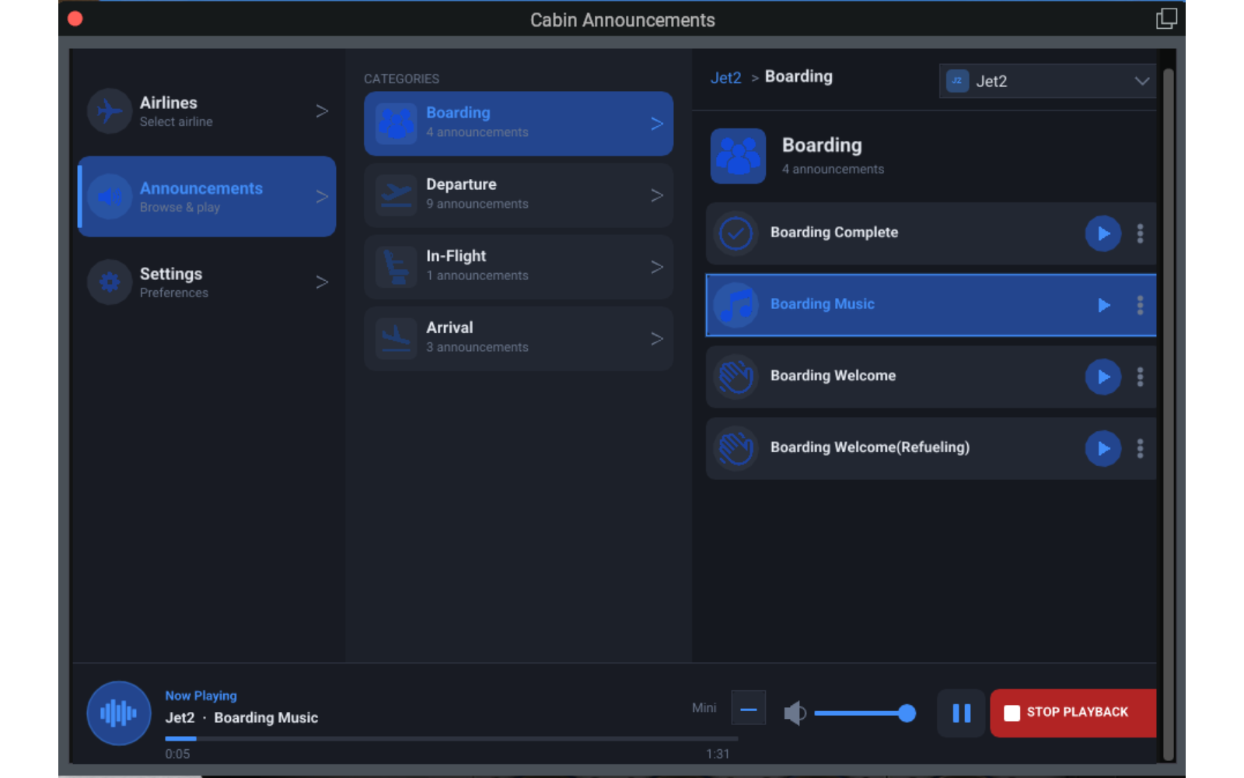Click the Boarding Music note icon

coord(736,305)
